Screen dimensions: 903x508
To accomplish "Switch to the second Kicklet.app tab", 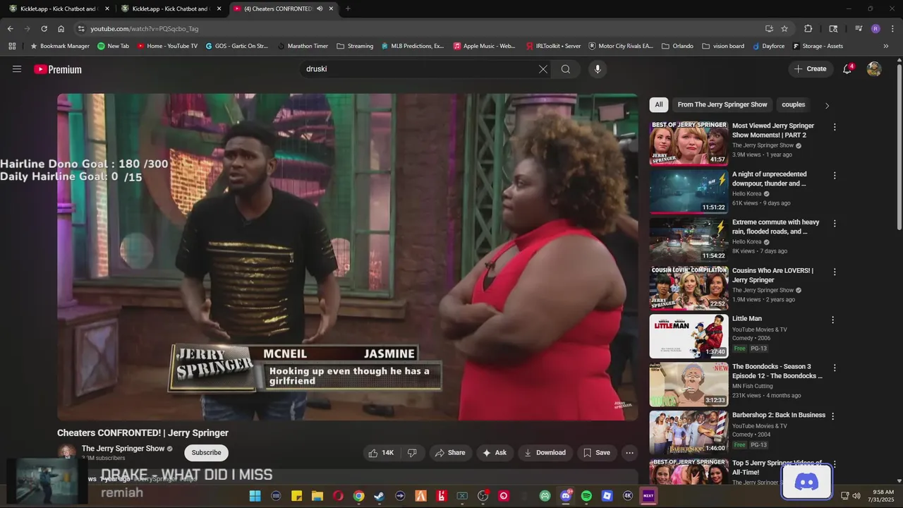I will coord(170,8).
